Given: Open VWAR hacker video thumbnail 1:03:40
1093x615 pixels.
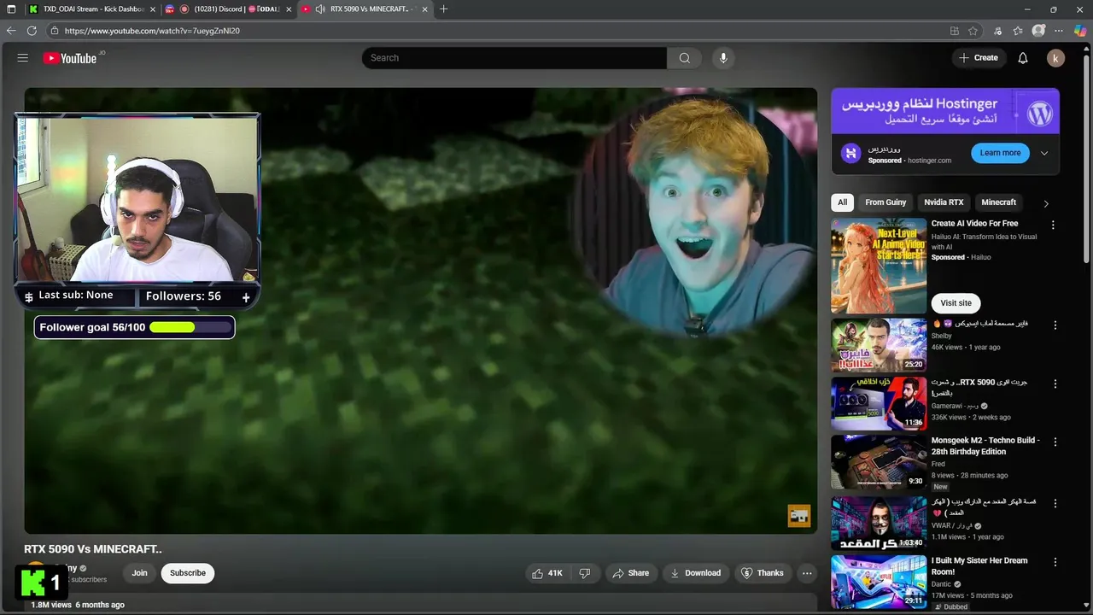Looking at the screenshot, I should click(x=879, y=523).
